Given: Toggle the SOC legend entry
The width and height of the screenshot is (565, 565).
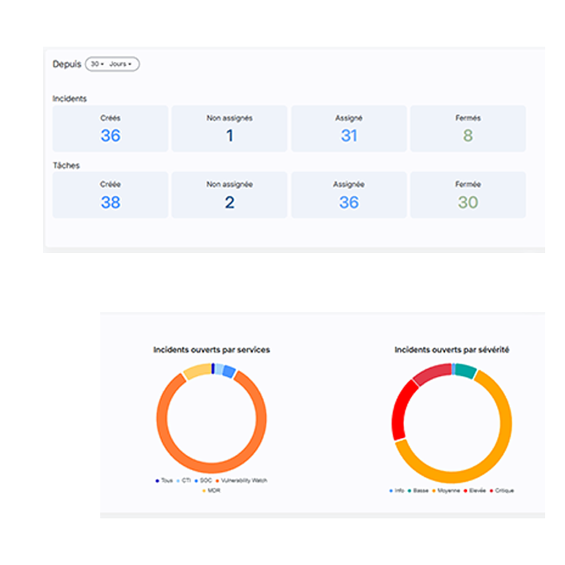Looking at the screenshot, I should [x=203, y=481].
